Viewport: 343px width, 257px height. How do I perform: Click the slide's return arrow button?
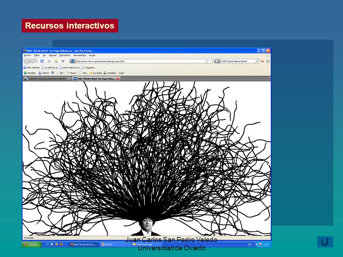click(x=325, y=242)
